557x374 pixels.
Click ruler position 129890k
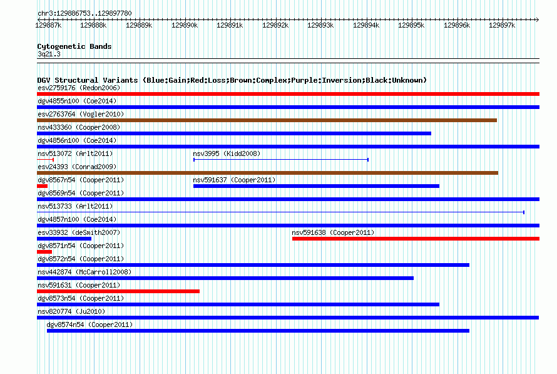pyautogui.click(x=185, y=25)
